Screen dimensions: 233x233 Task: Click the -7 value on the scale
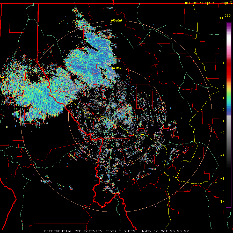[x=222, y=190]
